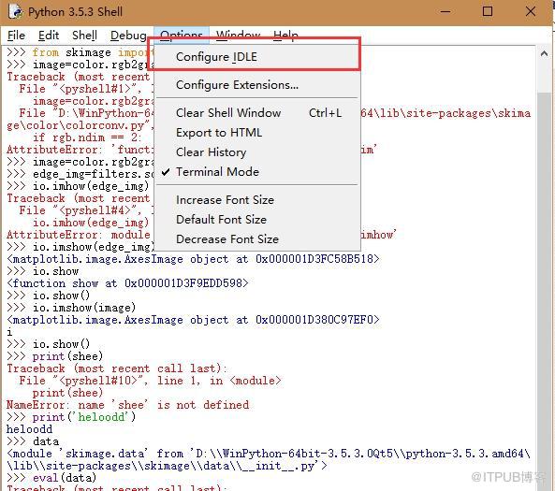The height and width of the screenshot is (491, 555).
Task: Click the 'if rgb.ndim == 2:' traceback line
Action: click(87, 137)
